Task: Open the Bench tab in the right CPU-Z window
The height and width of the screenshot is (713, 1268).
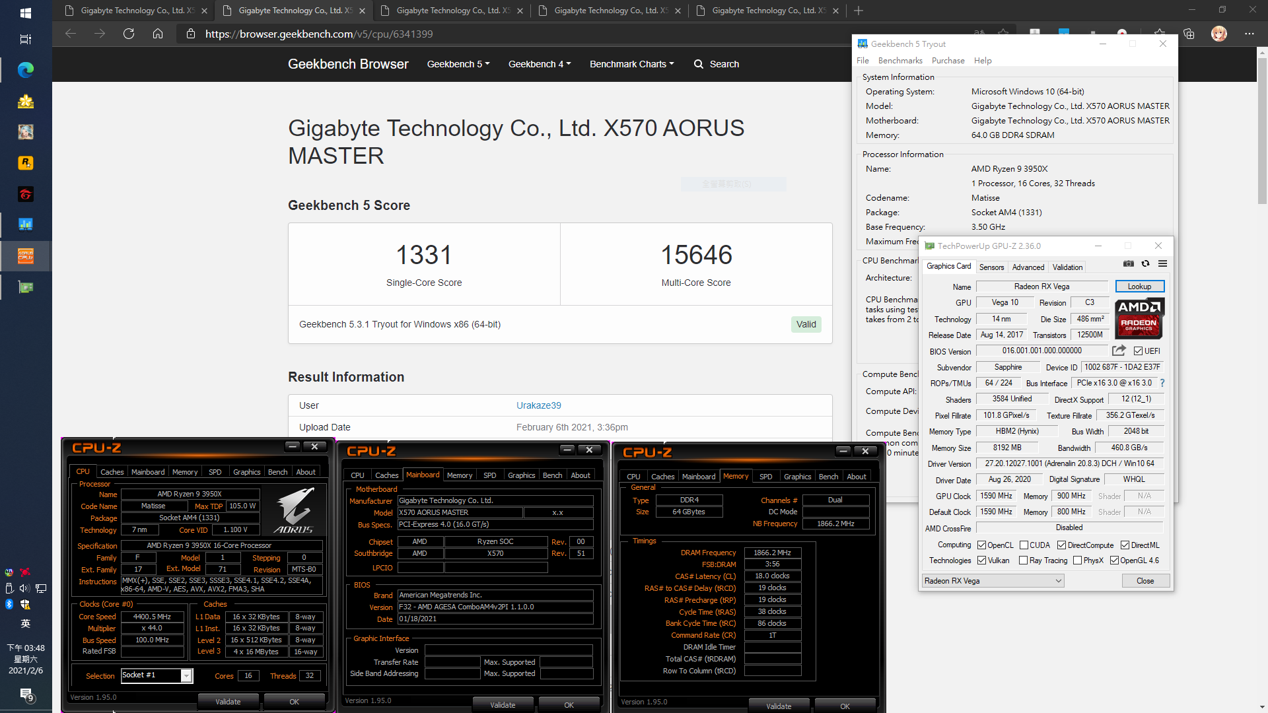Action: coord(828,477)
